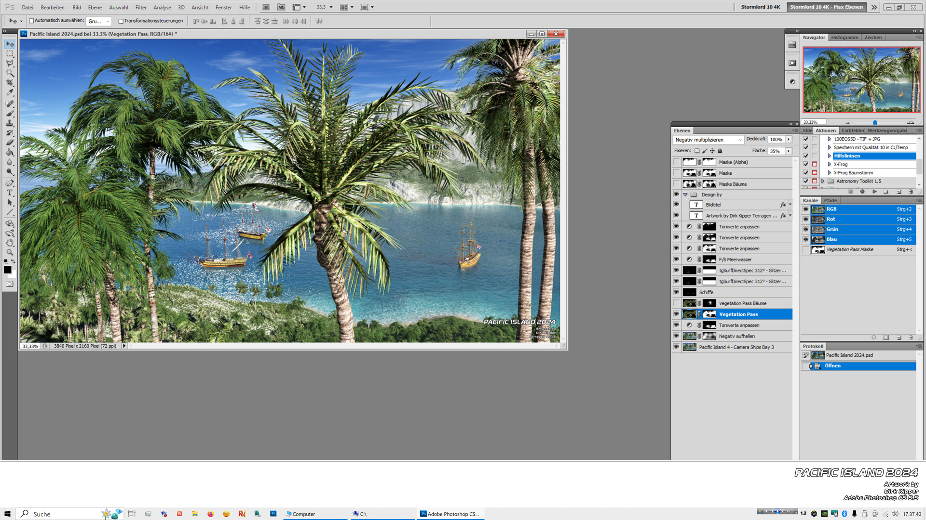Click the foreground color swatch
The image size is (926, 520).
(7, 270)
